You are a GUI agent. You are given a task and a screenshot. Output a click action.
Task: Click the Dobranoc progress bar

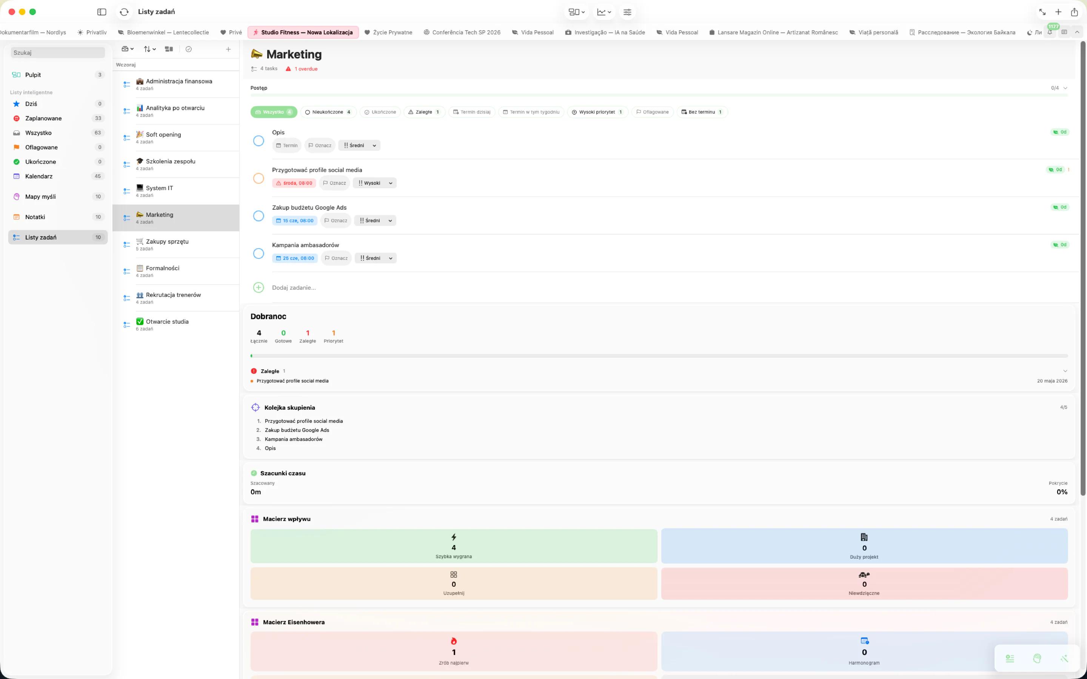click(659, 356)
